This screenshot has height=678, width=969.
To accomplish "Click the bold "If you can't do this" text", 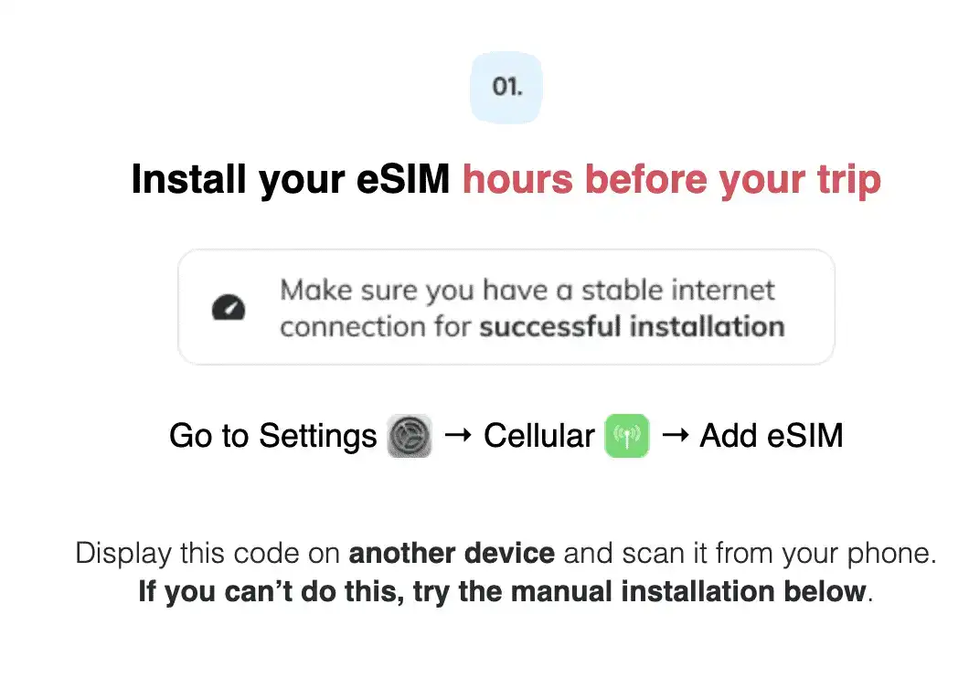I will pyautogui.click(x=271, y=591).
